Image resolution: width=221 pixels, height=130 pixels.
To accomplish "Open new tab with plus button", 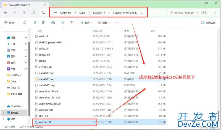I will coord(53,5).
